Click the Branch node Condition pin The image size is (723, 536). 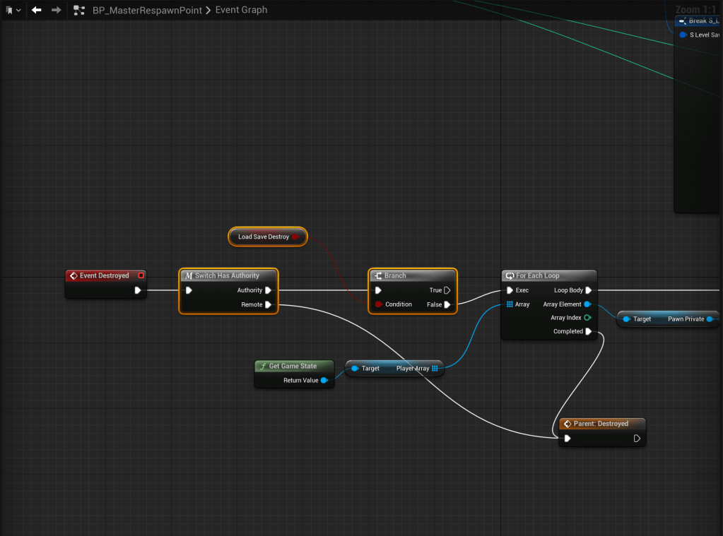pyautogui.click(x=378, y=304)
